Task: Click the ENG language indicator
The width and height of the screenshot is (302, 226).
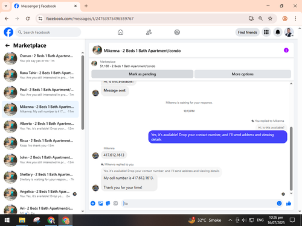Action: [260, 220]
